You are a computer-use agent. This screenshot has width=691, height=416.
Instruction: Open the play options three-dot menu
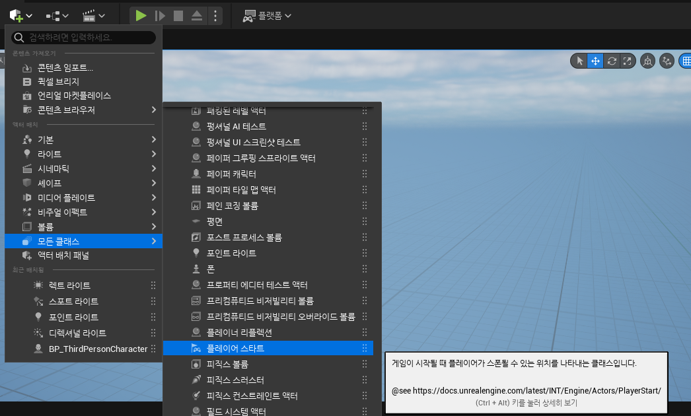[215, 16]
